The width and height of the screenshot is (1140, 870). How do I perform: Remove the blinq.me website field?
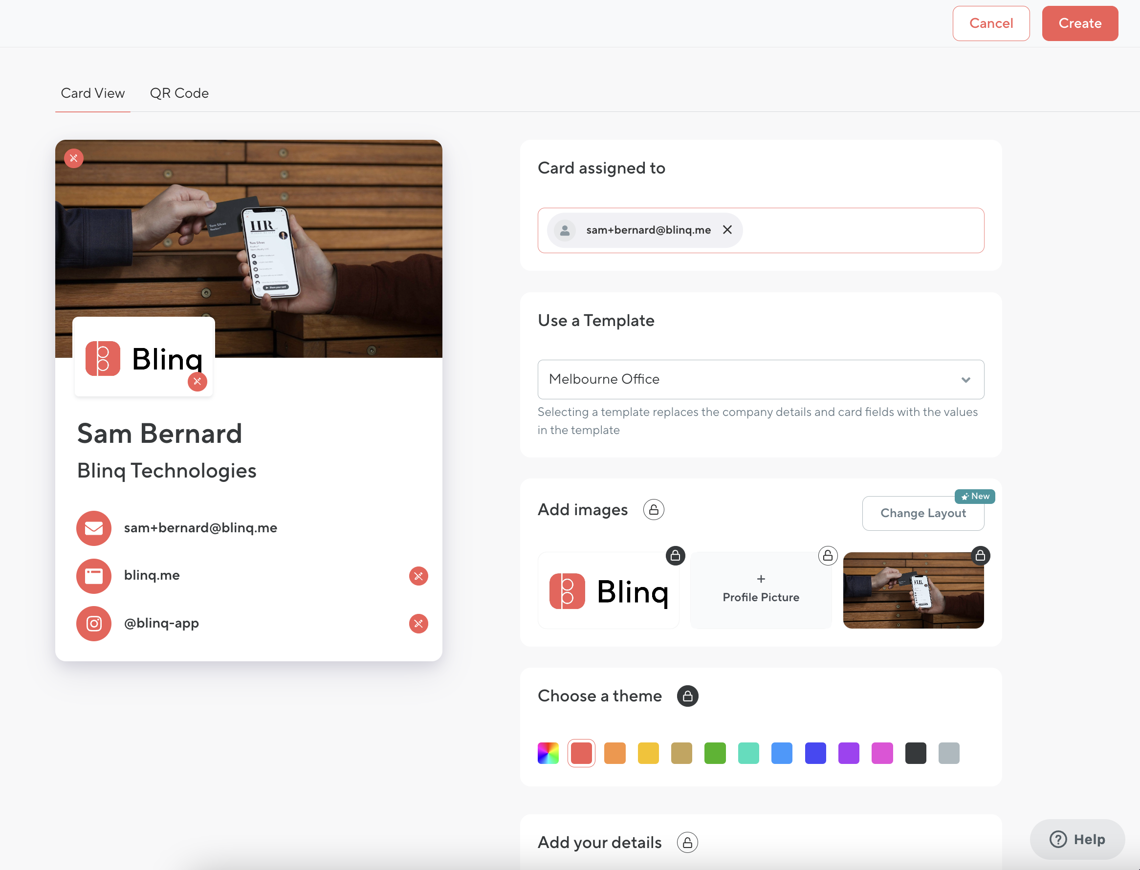point(418,576)
